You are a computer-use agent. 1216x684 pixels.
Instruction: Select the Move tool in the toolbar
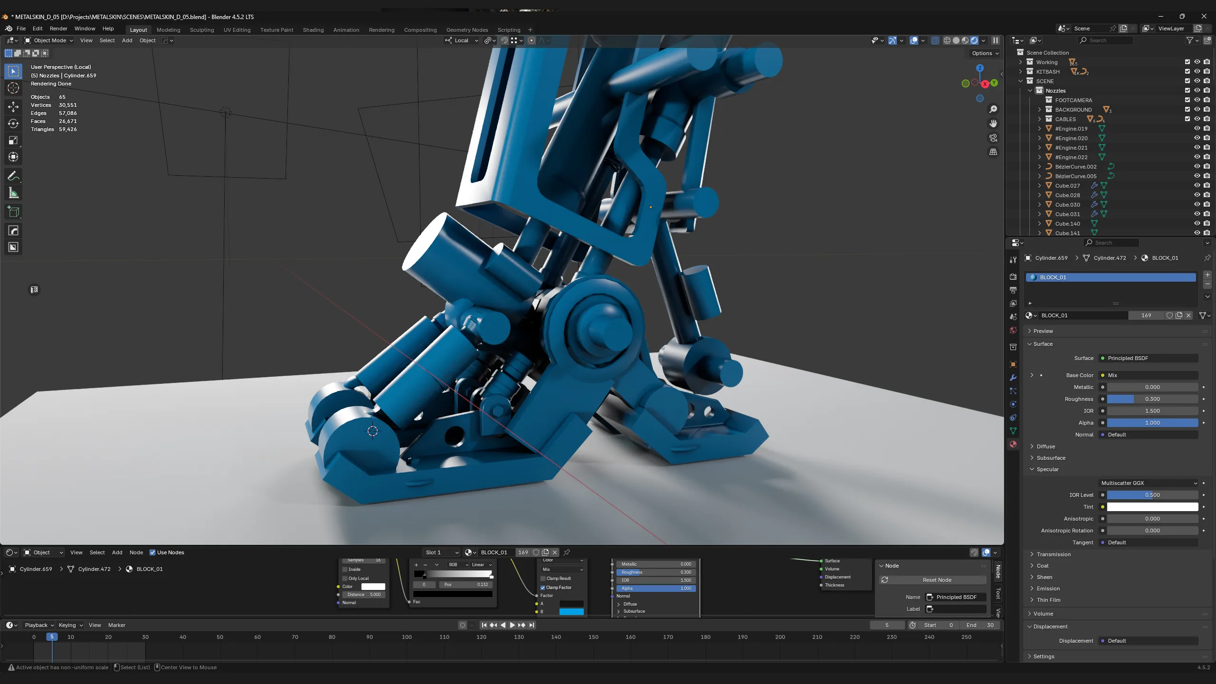pos(13,106)
